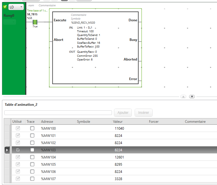Click the Error output pin of the block
Viewport: 217px width, 185px height.
pos(133,79)
